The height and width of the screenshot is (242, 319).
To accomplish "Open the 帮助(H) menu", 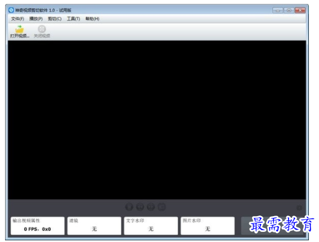I will pyautogui.click(x=92, y=19).
